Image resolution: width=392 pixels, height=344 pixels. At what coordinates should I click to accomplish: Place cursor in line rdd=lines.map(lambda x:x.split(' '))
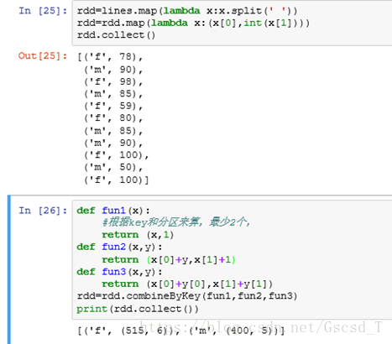coord(187,11)
